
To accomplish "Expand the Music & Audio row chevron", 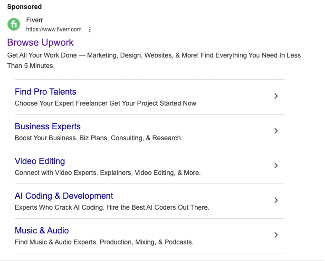I will [276, 235].
